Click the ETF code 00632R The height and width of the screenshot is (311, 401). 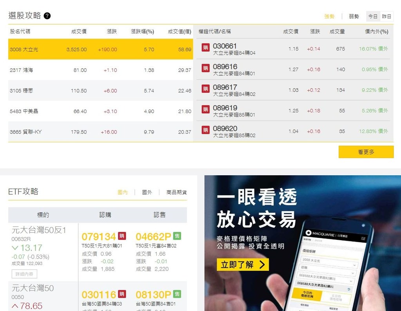click(x=21, y=239)
